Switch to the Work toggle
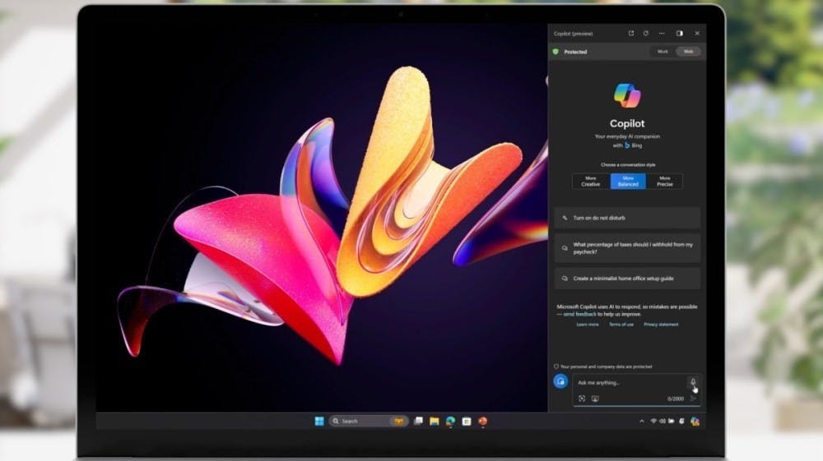823x461 pixels. pyautogui.click(x=663, y=52)
